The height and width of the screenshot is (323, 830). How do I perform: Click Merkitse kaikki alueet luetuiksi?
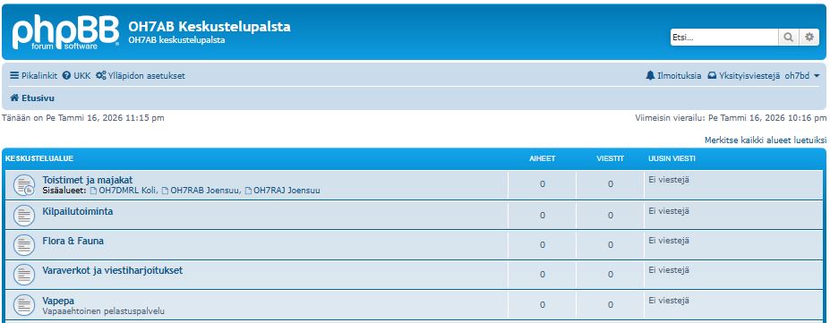tap(766, 140)
